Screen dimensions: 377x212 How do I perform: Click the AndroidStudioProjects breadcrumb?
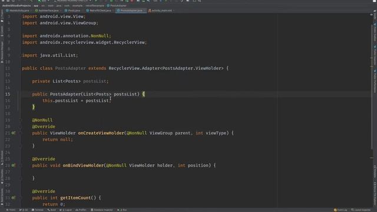tap(16, 5)
